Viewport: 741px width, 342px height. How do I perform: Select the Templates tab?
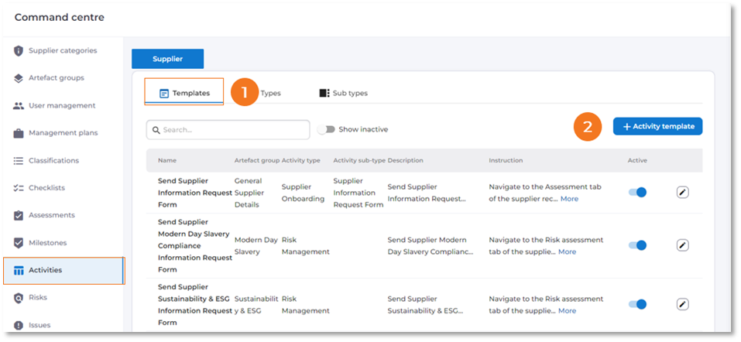[x=184, y=93]
